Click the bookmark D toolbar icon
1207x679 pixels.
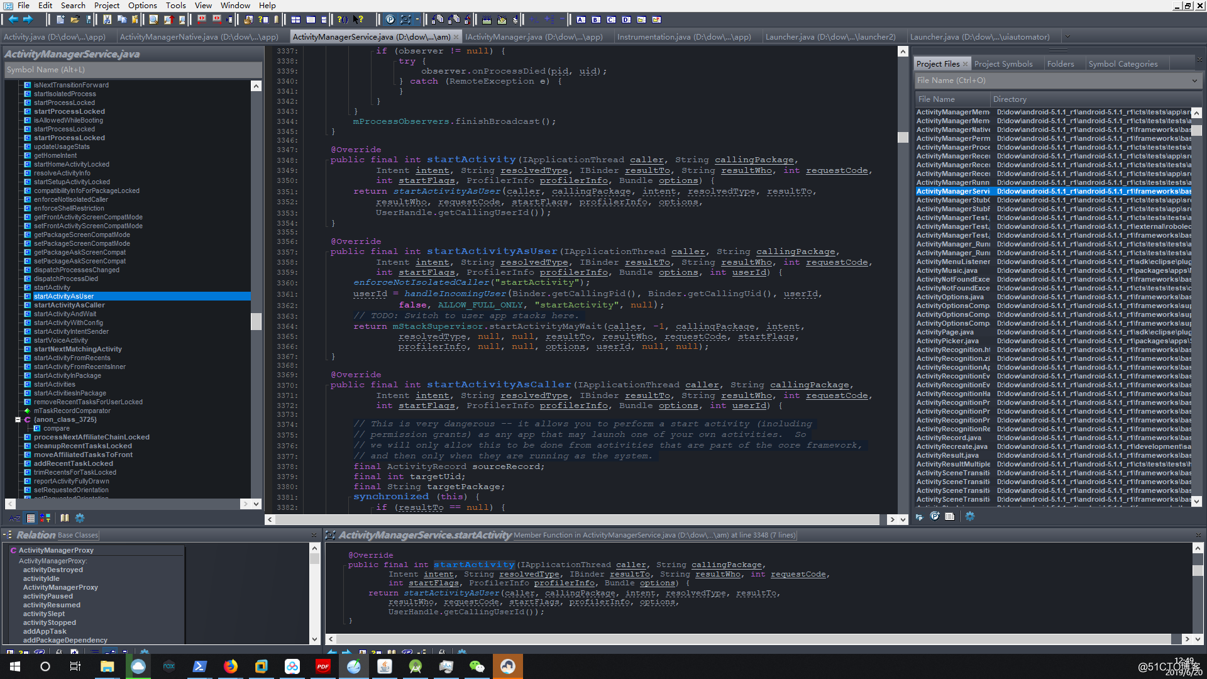pos(626,19)
